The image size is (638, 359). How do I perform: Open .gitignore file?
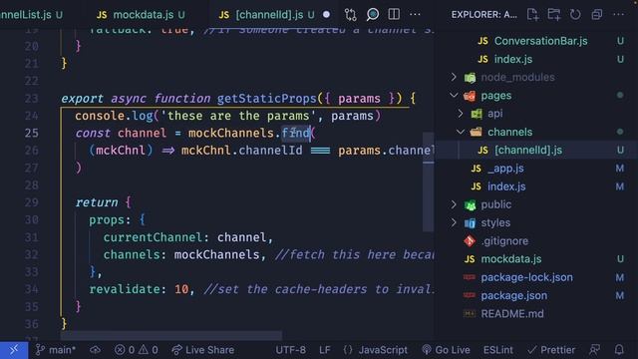(505, 241)
